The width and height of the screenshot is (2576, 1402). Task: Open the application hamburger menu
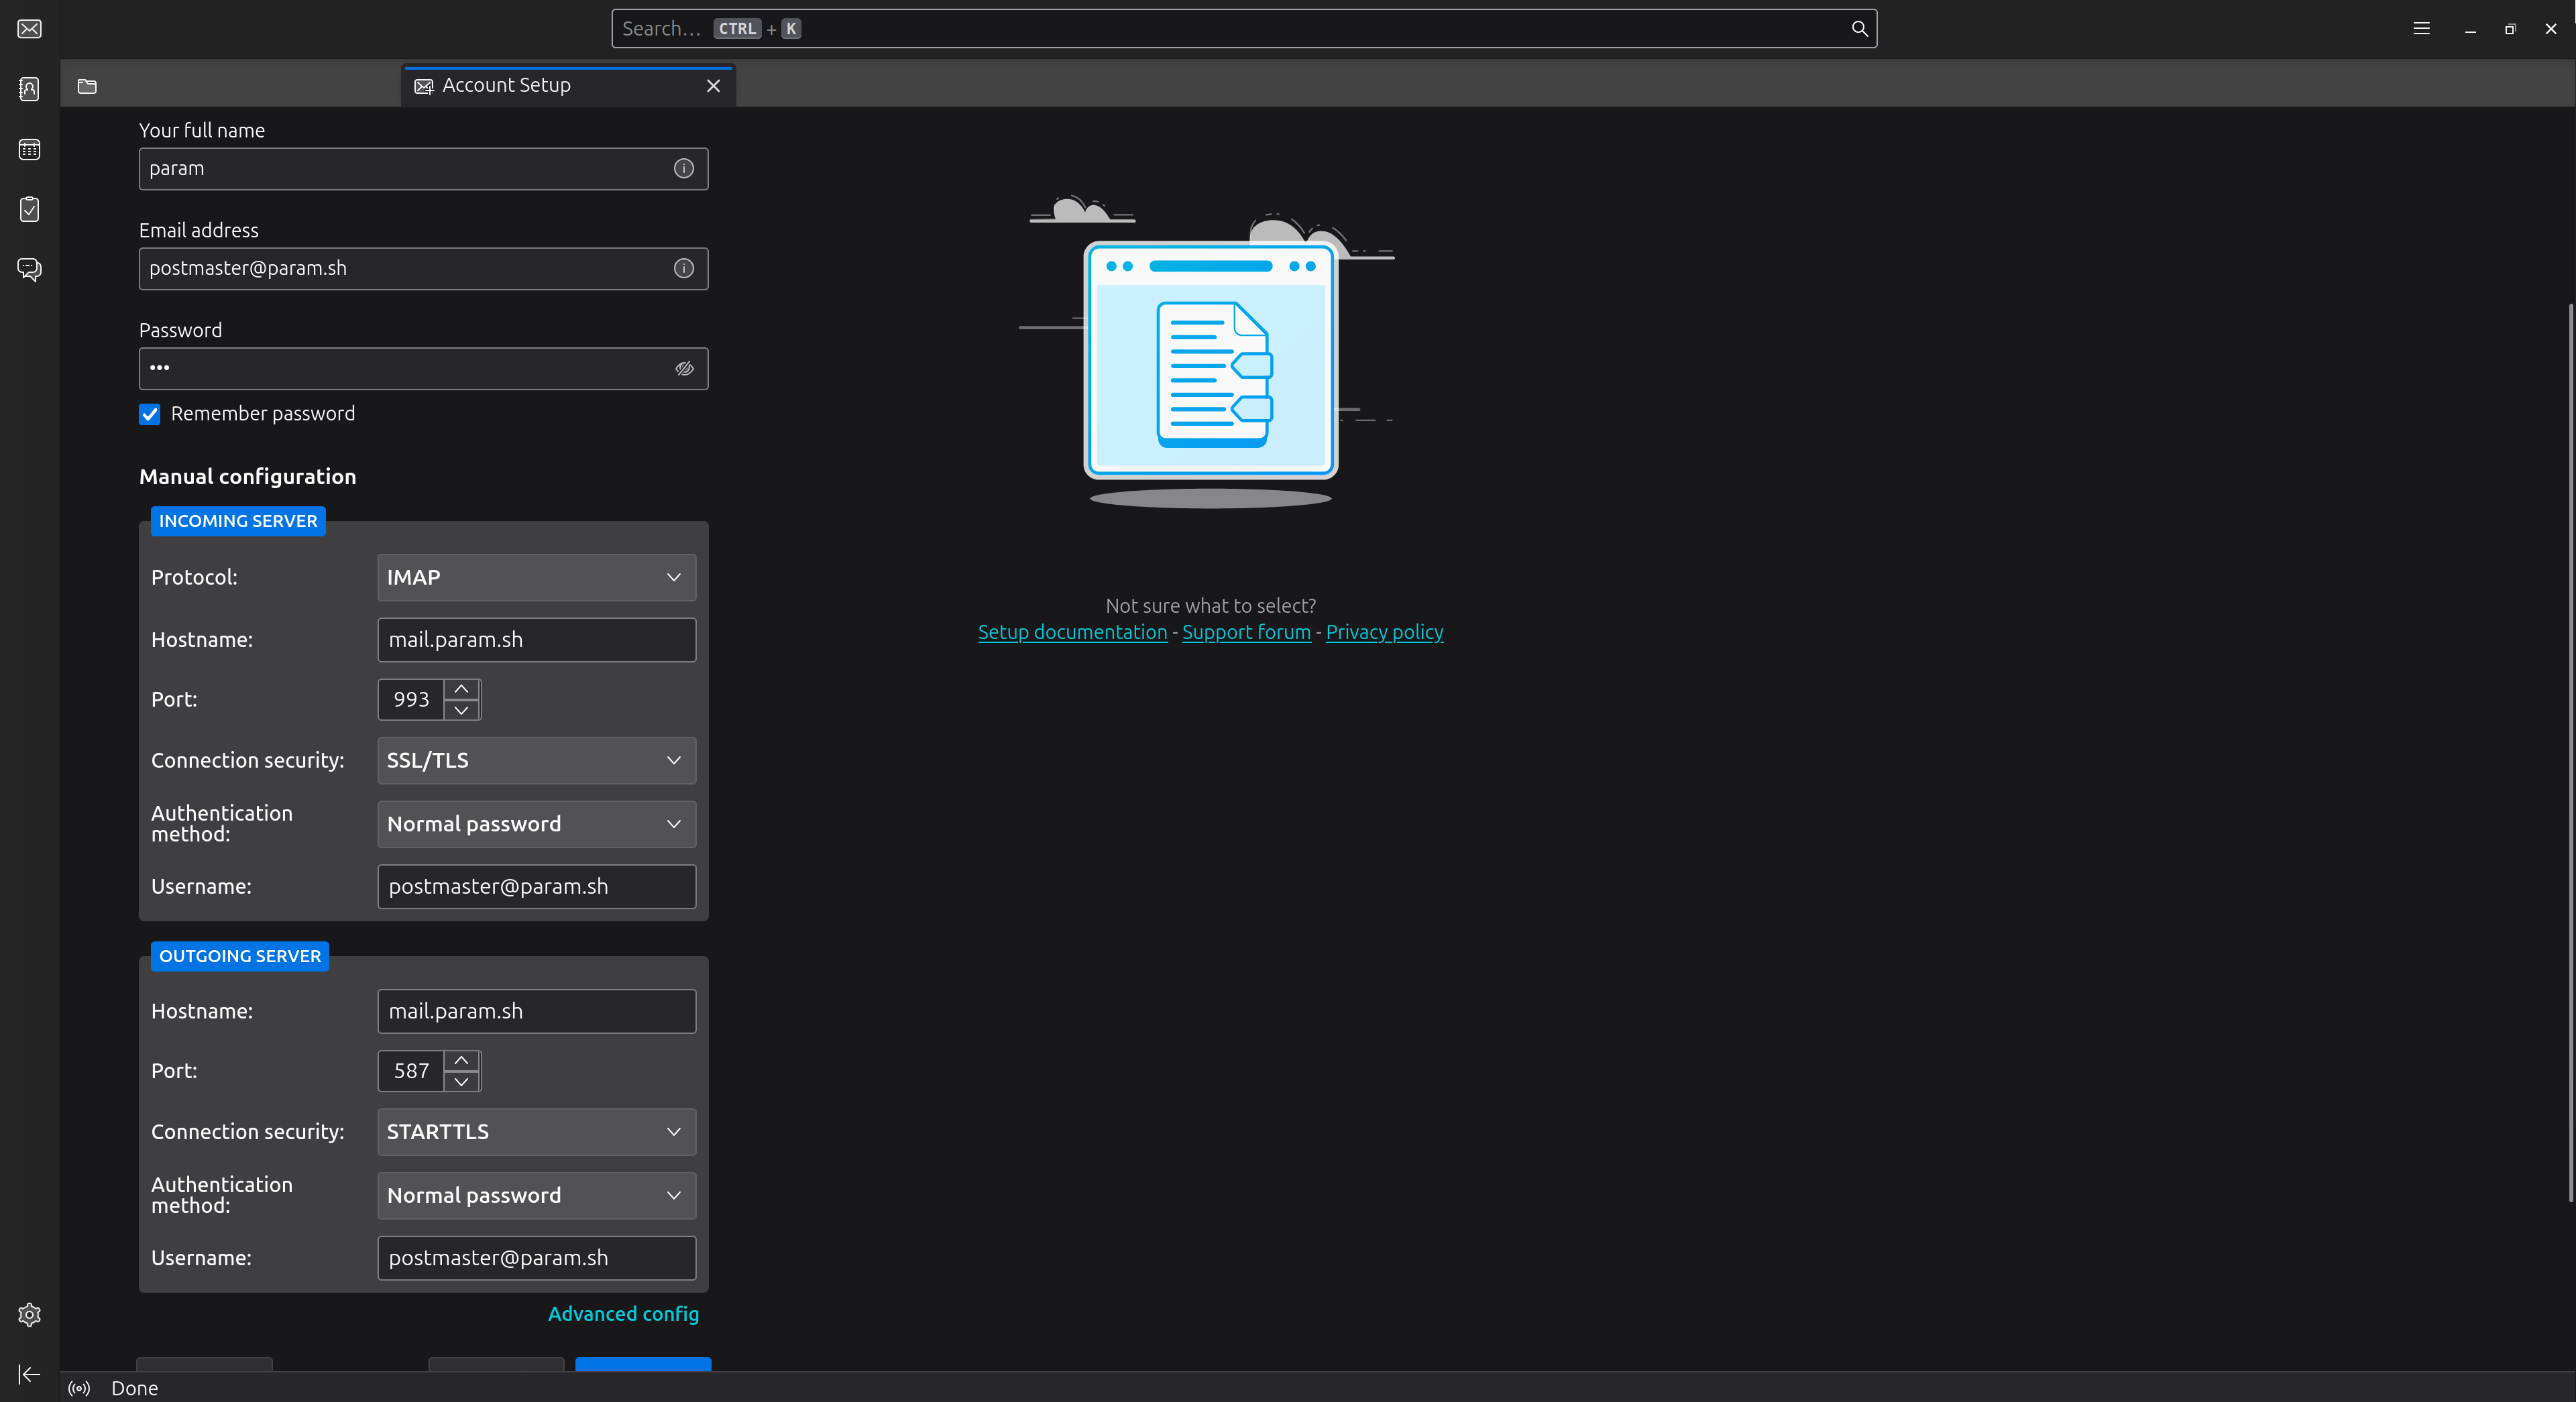[x=2421, y=29]
